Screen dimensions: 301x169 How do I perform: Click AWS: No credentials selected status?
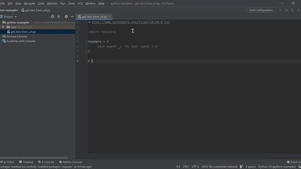(x=220, y=167)
